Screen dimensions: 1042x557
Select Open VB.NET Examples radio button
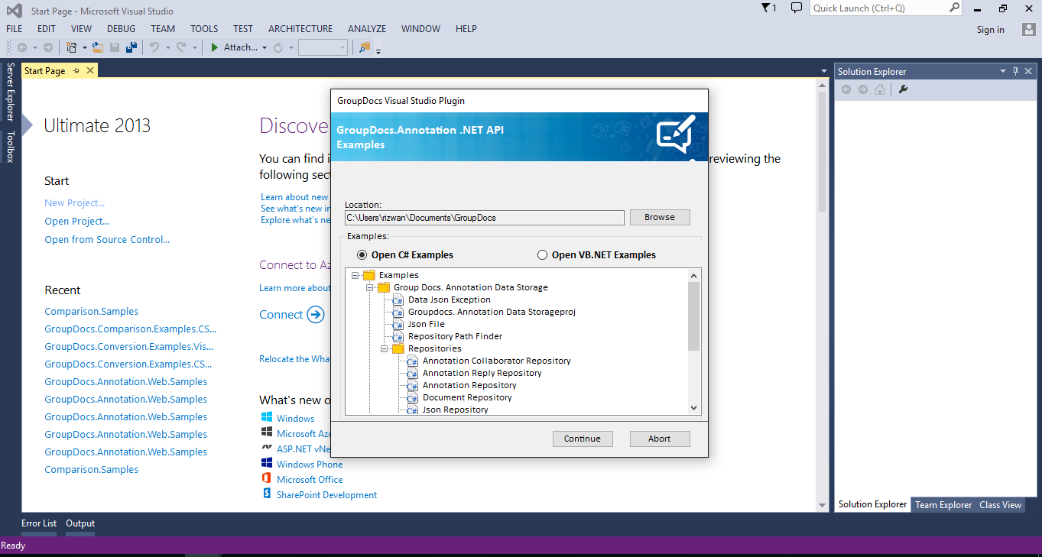(x=543, y=255)
